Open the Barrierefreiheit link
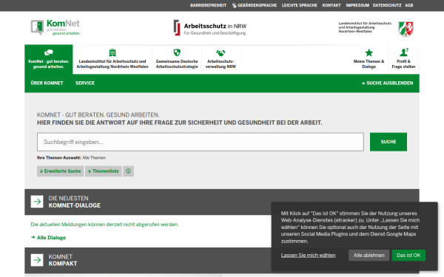 coord(209,5)
